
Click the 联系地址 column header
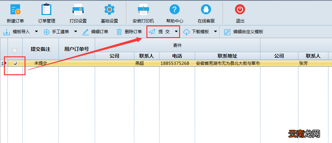pos(227,56)
